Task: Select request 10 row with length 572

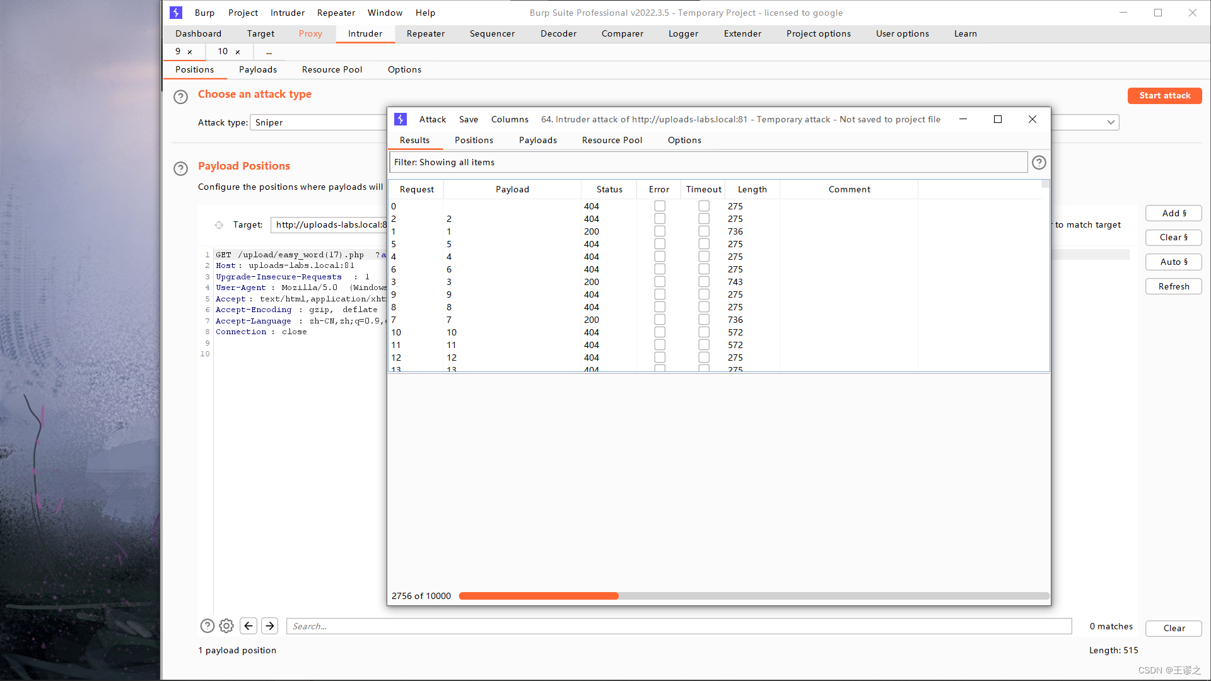Action: click(715, 332)
